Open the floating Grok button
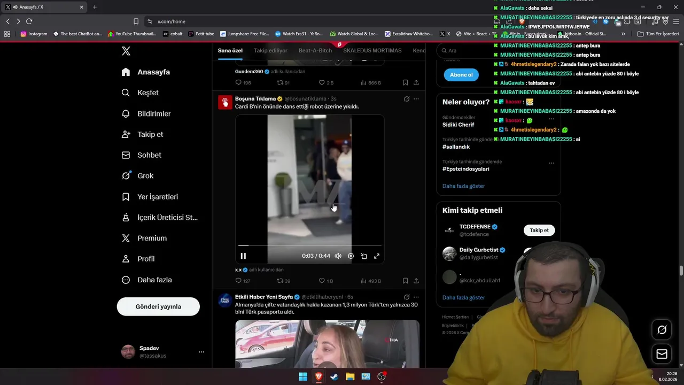This screenshot has height=385, width=684. (662, 330)
